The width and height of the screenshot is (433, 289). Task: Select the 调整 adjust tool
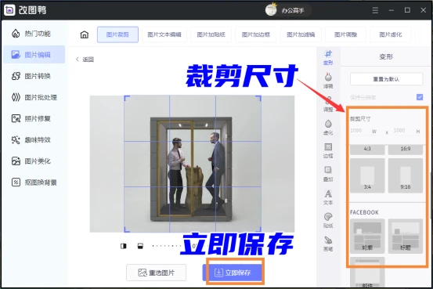pyautogui.click(x=328, y=104)
